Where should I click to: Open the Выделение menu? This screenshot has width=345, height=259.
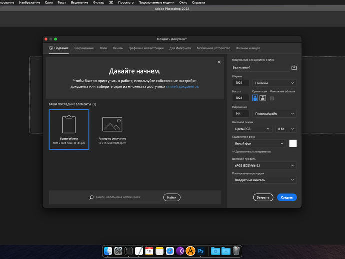79,2
